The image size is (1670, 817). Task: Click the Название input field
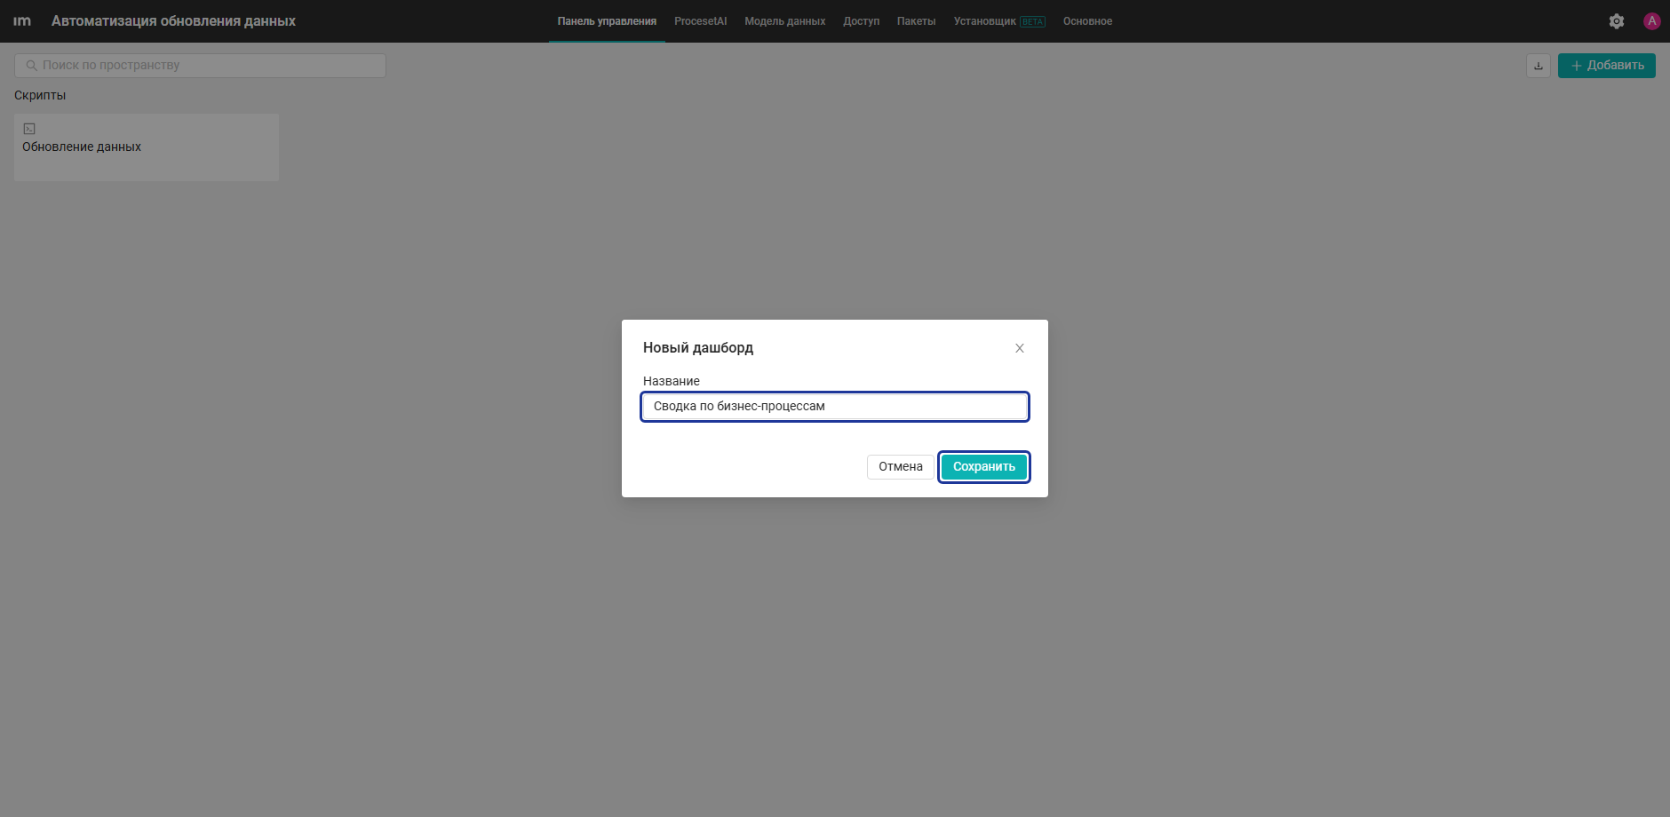835,407
